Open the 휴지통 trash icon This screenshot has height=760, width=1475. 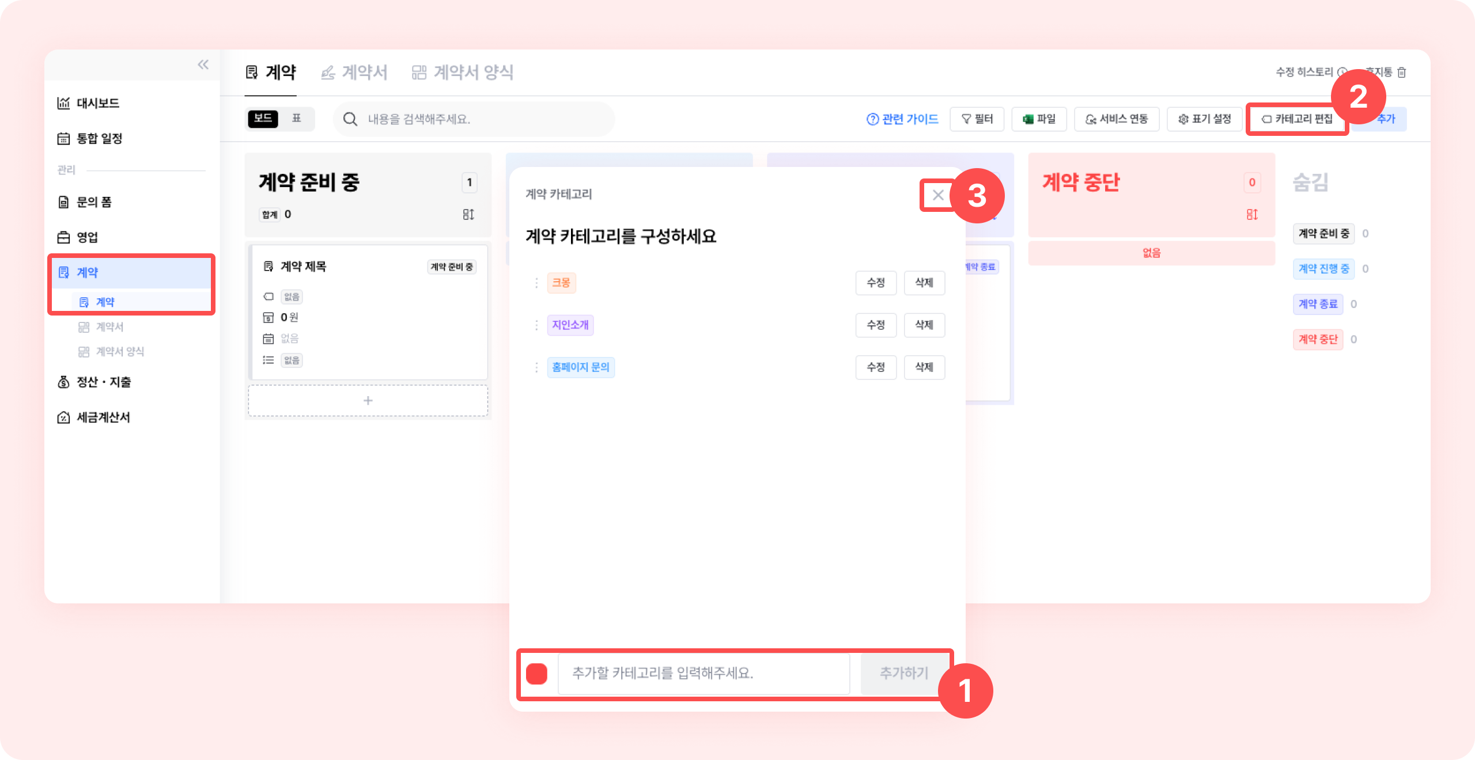(x=1401, y=73)
